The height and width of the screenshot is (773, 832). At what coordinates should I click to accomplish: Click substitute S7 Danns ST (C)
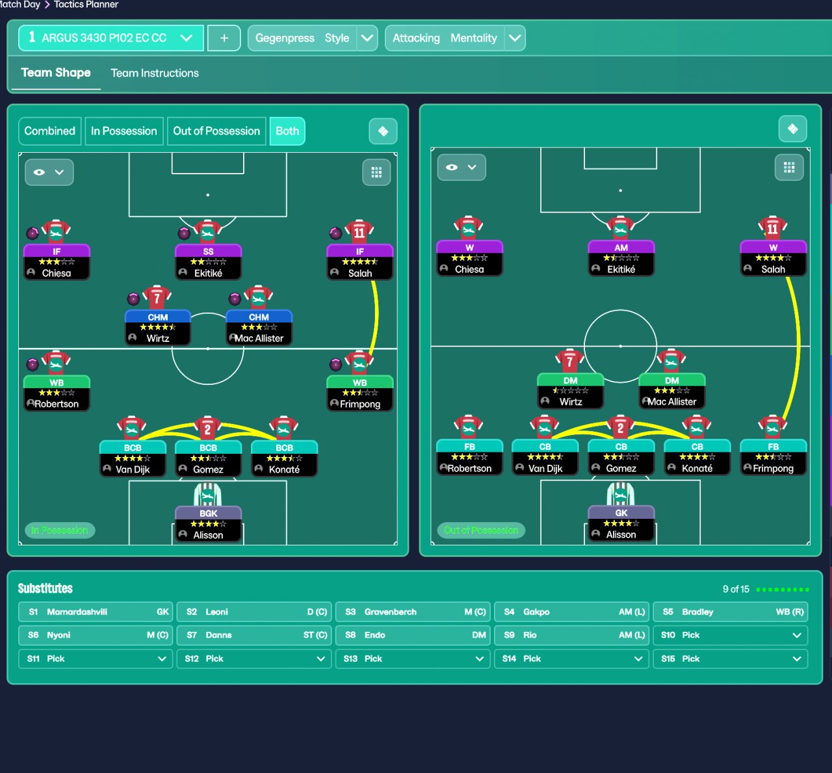coord(255,635)
